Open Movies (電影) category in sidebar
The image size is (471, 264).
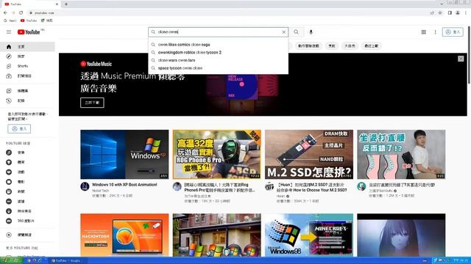(x=27, y=182)
